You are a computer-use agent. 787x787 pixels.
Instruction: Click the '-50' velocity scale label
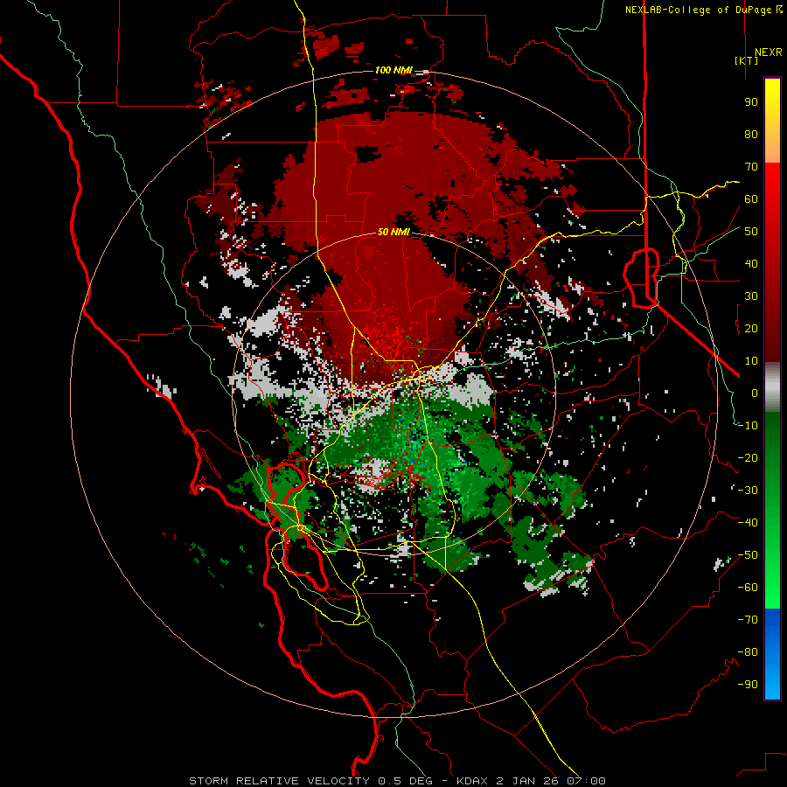[x=748, y=554]
